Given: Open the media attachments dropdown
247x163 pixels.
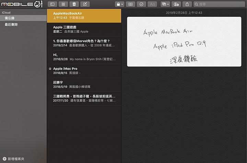Looking at the screenshot, I should pyautogui.click(x=165, y=4).
